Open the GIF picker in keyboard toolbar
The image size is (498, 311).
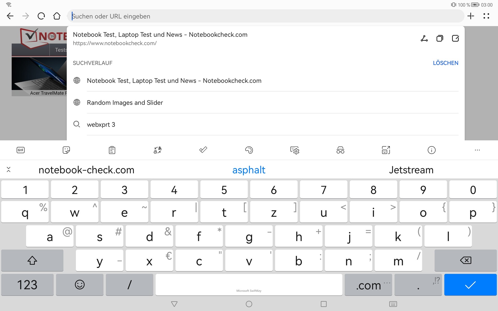tap(20, 150)
